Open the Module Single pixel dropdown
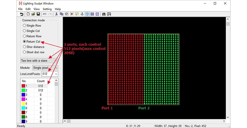 tap(45, 68)
